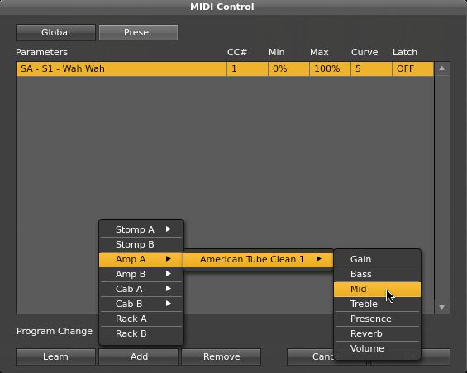Choose the Reverb parameter

pyautogui.click(x=377, y=333)
